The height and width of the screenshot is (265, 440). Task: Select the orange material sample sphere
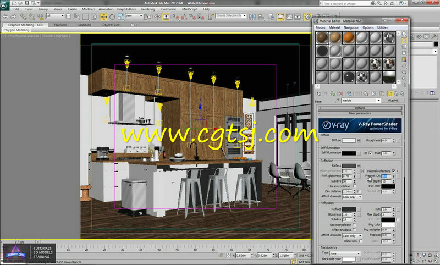(x=349, y=38)
